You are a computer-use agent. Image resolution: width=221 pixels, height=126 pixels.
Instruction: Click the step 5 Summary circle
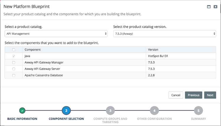[x=198, y=111]
